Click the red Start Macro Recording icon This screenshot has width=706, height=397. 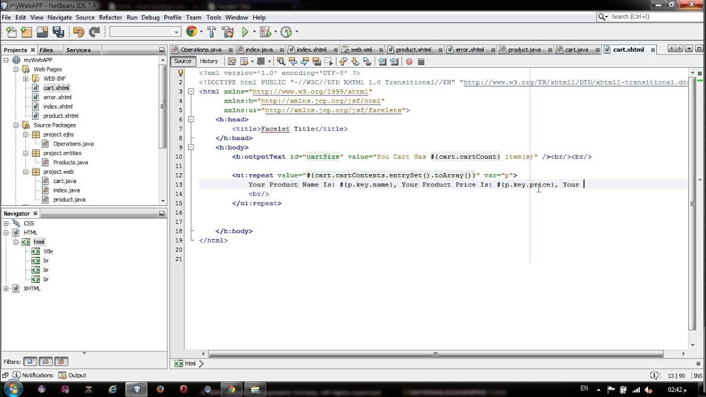[x=409, y=61]
